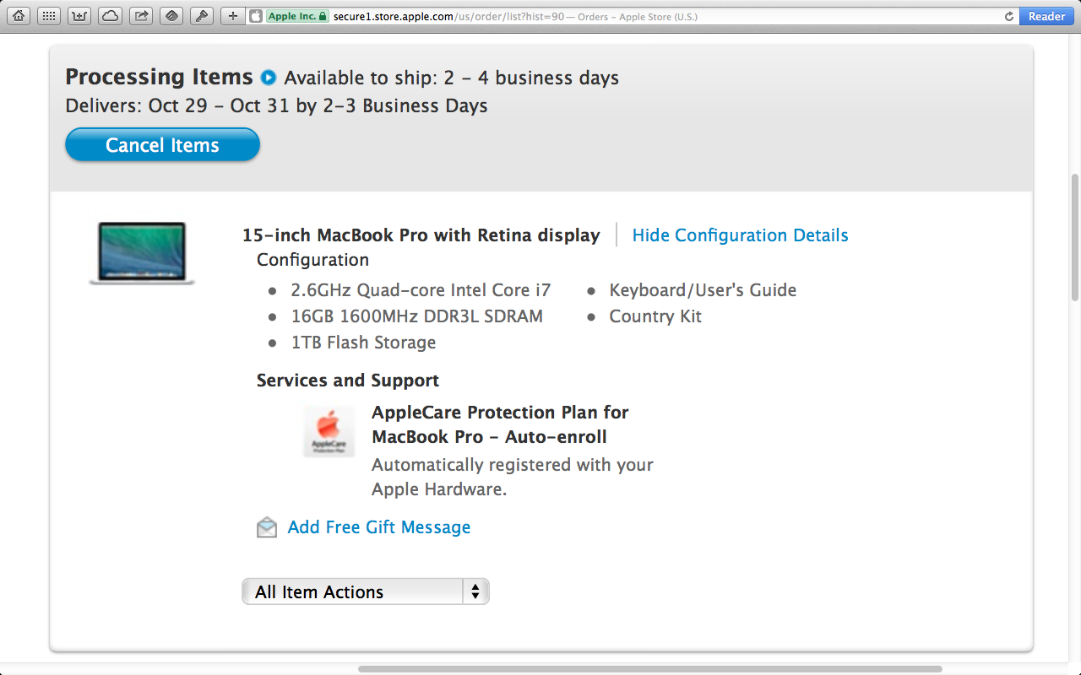Click the Apple Inc. security certificate badge

pyautogui.click(x=296, y=16)
